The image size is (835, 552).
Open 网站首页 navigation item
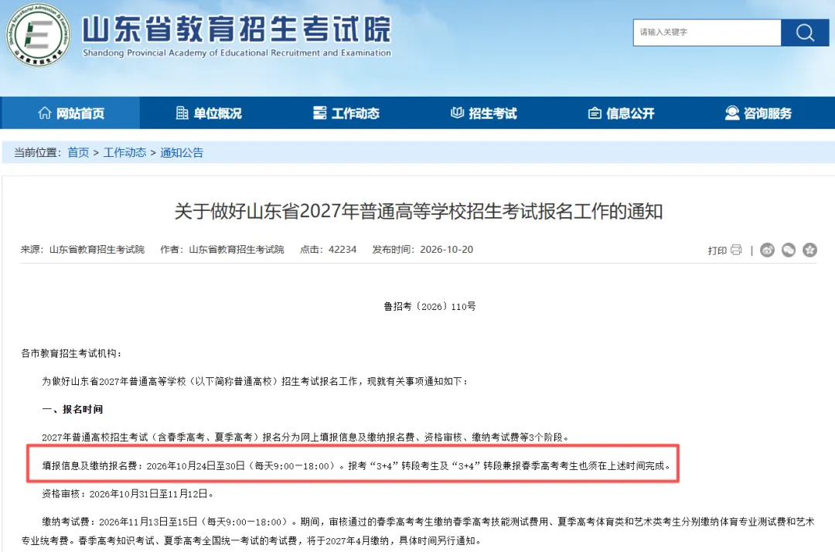click(x=70, y=113)
